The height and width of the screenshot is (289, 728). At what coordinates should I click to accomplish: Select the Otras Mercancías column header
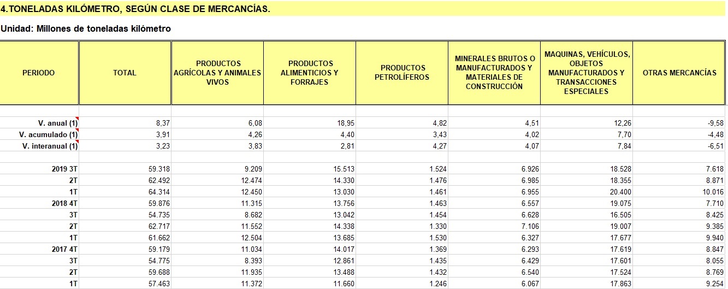coord(679,73)
